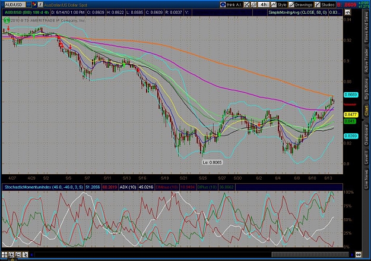
Task: Click the 60.2019 red SMI value
Action: click(x=110, y=187)
